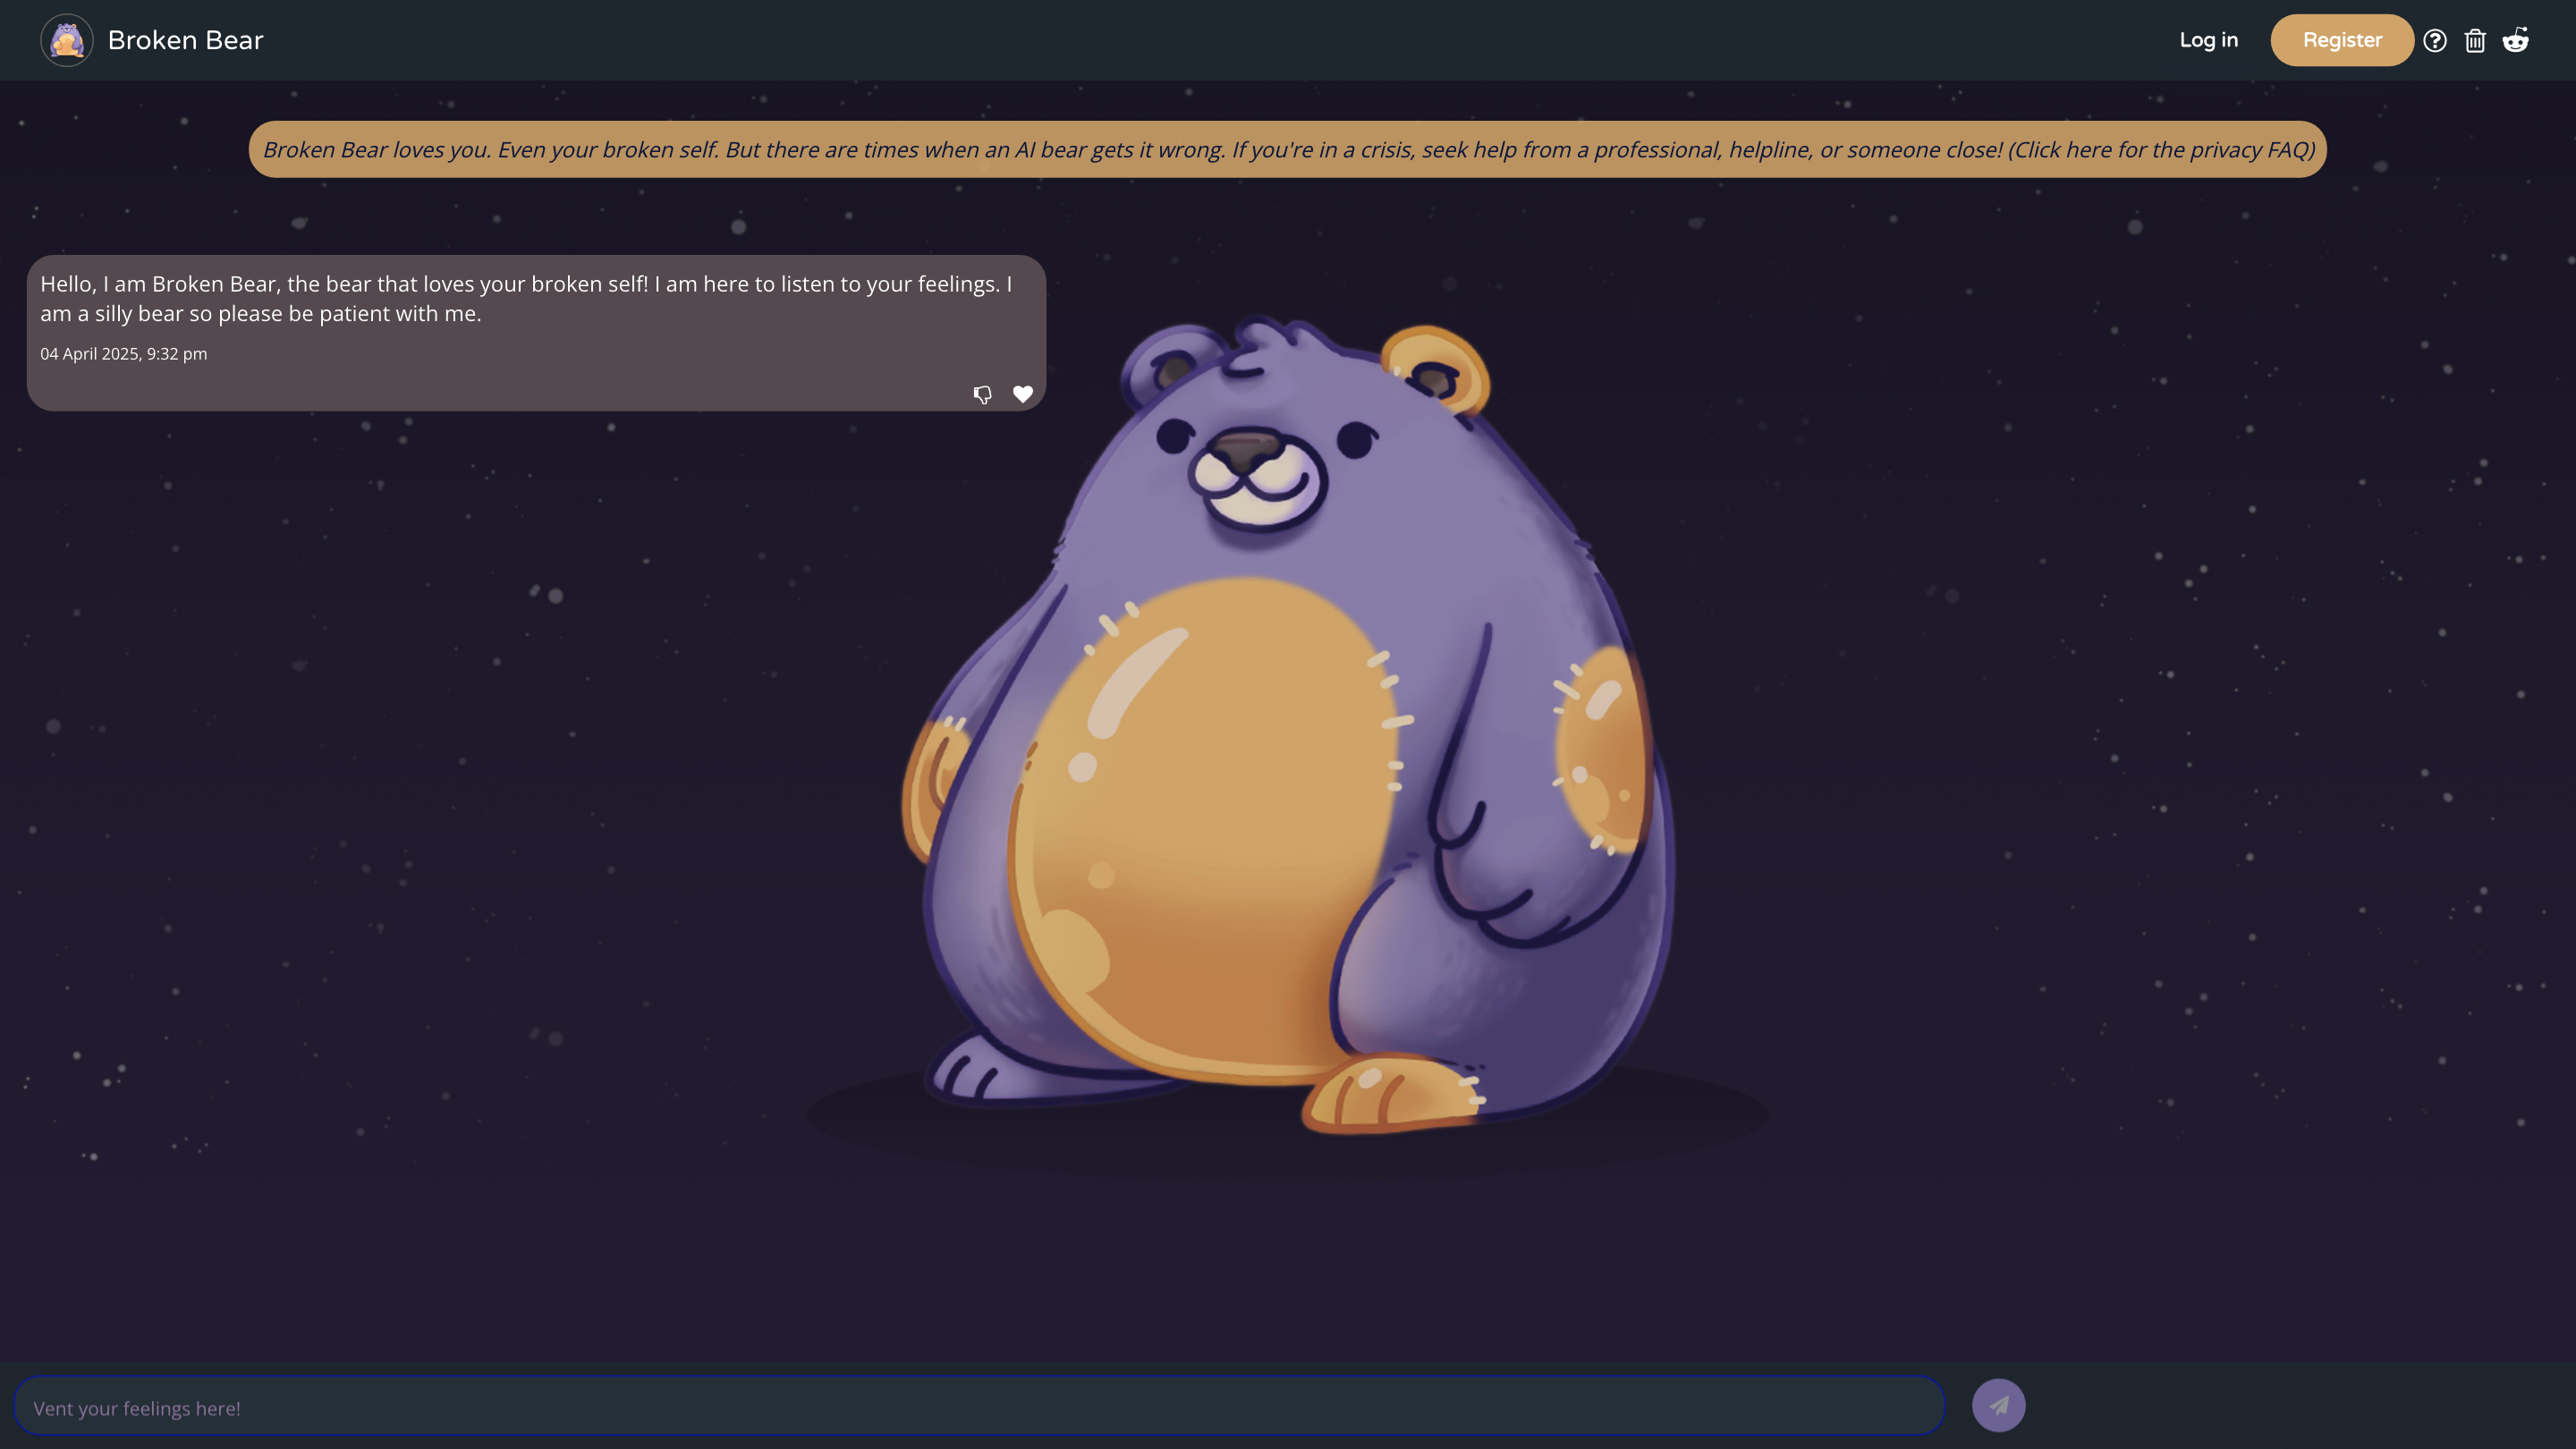The height and width of the screenshot is (1449, 2576).
Task: Click the '04 April 2025, 9:32 pm' timestamp
Action: click(123, 354)
